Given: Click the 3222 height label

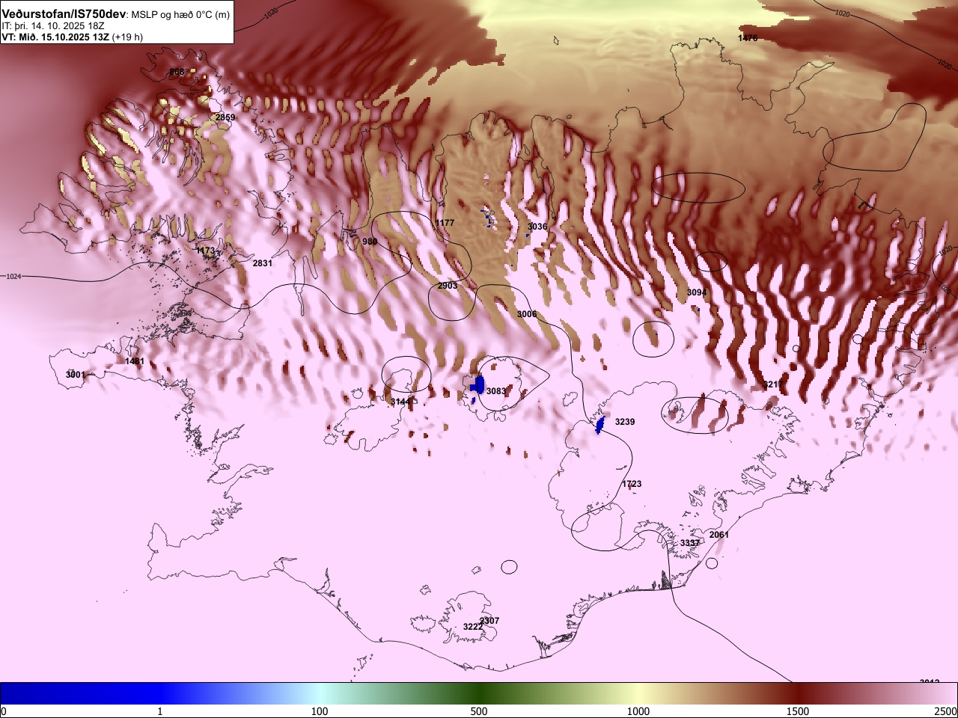Looking at the screenshot, I should click(x=473, y=627).
